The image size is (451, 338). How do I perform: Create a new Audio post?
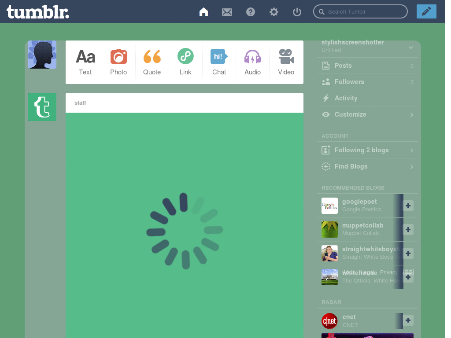[252, 62]
